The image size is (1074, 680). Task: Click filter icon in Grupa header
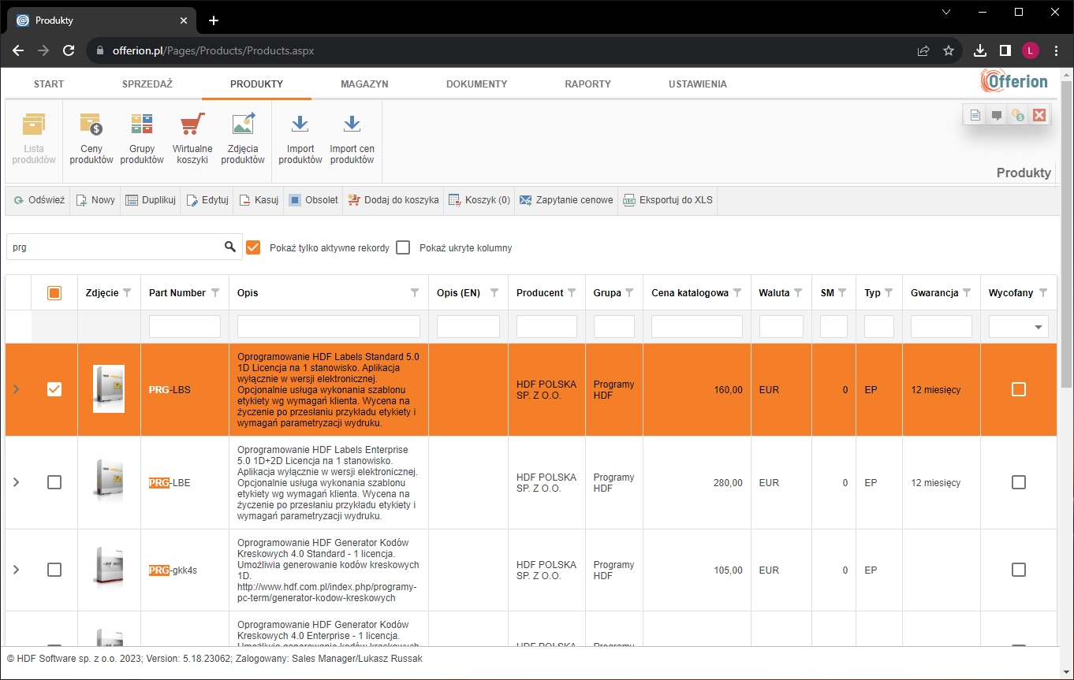[x=629, y=293]
